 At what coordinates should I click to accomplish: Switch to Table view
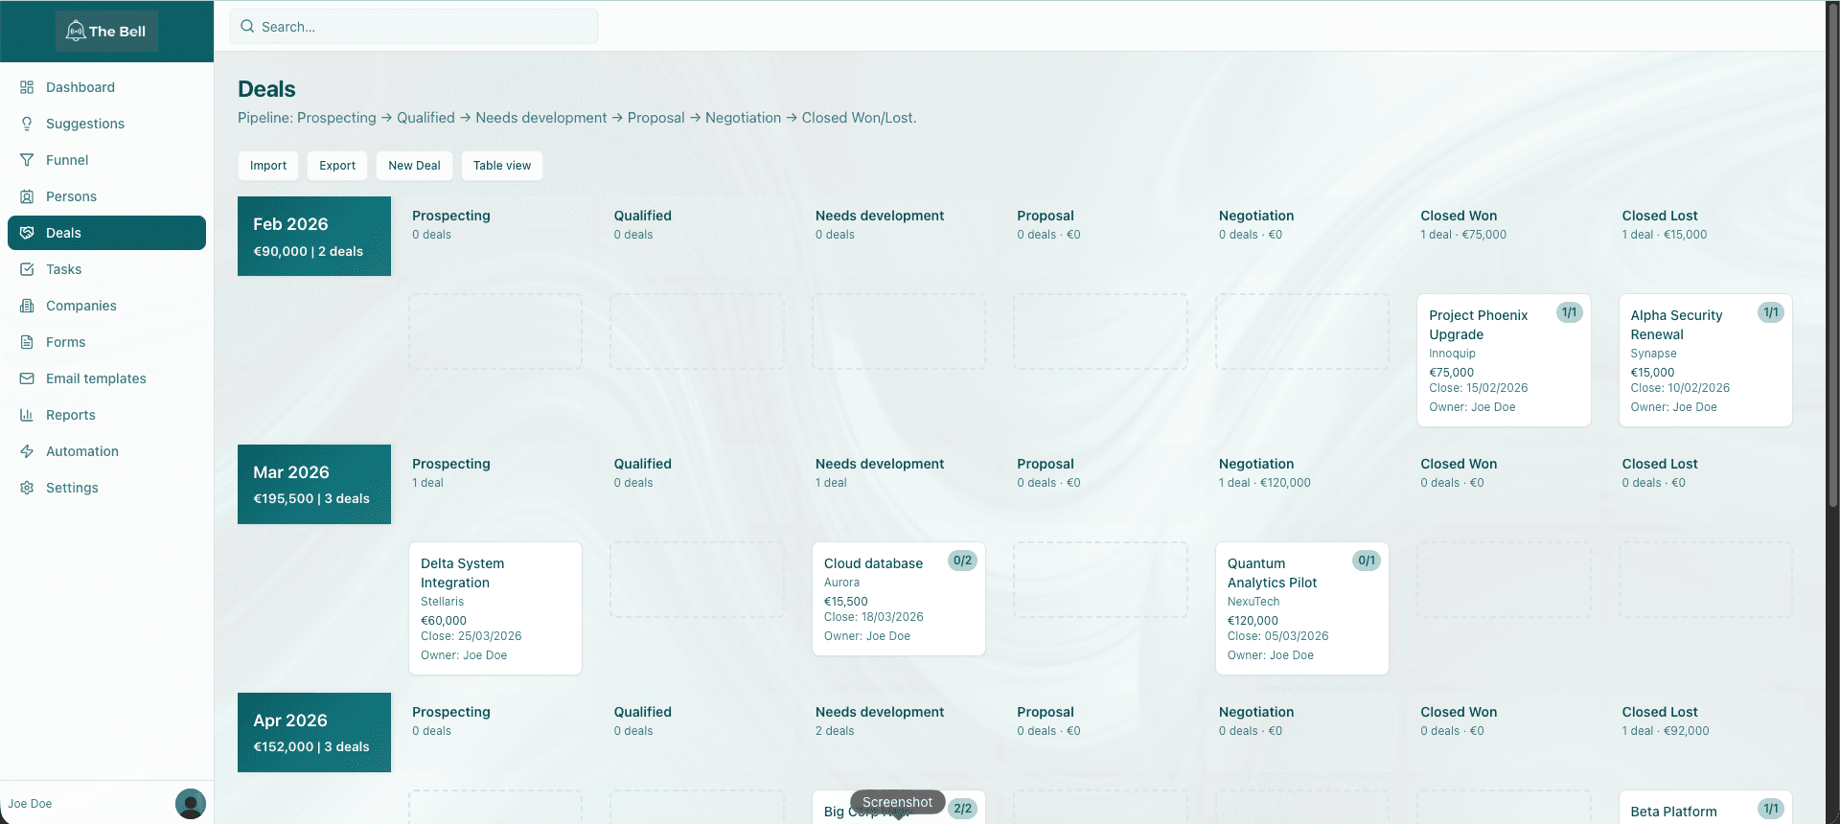tap(502, 166)
